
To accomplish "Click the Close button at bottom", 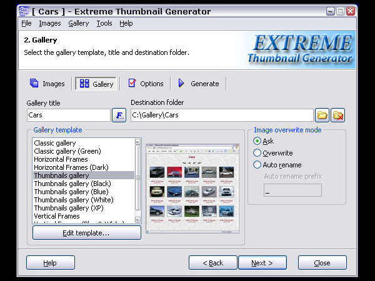I will (322, 263).
